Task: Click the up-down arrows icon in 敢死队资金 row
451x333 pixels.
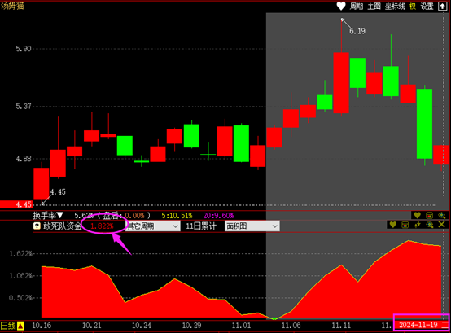Action: [418, 225]
